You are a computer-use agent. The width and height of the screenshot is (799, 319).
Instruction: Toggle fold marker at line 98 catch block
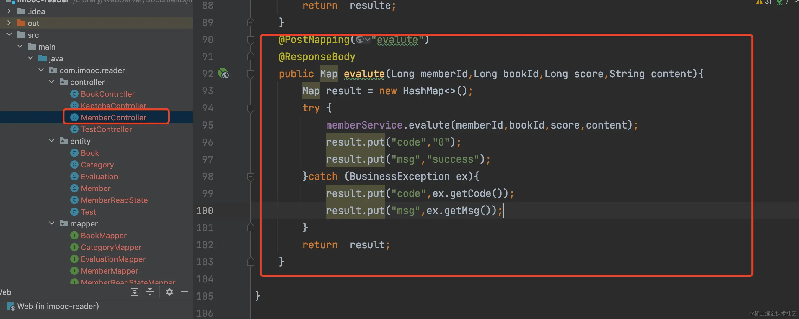[x=251, y=177]
